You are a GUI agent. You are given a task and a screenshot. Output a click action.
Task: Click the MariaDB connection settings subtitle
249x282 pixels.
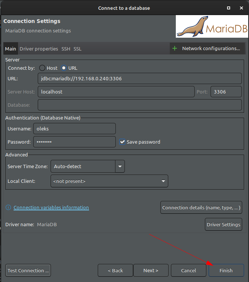[x=38, y=31]
